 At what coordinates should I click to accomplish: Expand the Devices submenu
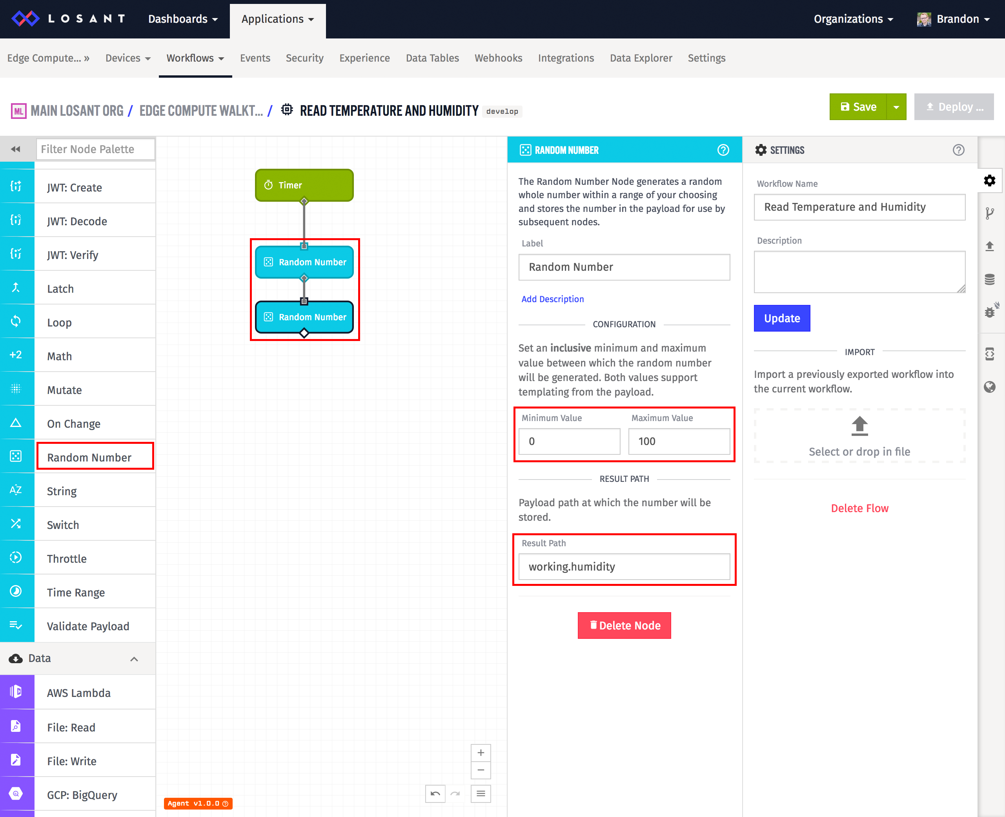coord(128,58)
